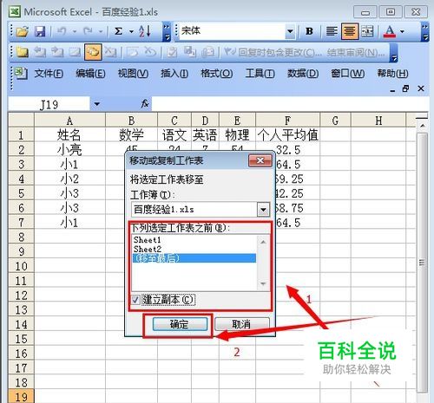The image size is (434, 403).
Task: Expand standard toolbar options
Action: pyautogui.click(x=167, y=32)
